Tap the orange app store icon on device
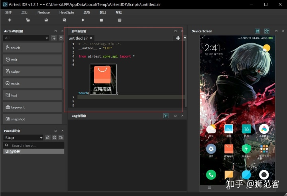This screenshot has height=196, width=287. tap(229, 149)
